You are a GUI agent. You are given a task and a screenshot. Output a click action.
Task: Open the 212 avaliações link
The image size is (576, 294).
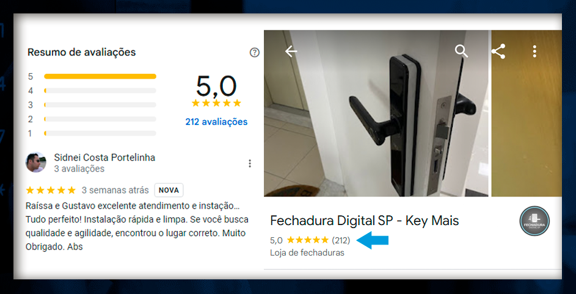tap(216, 122)
